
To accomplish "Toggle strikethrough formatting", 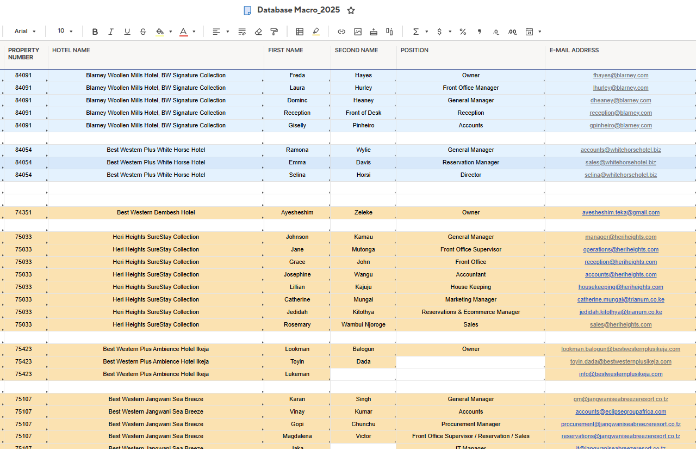I will (143, 32).
